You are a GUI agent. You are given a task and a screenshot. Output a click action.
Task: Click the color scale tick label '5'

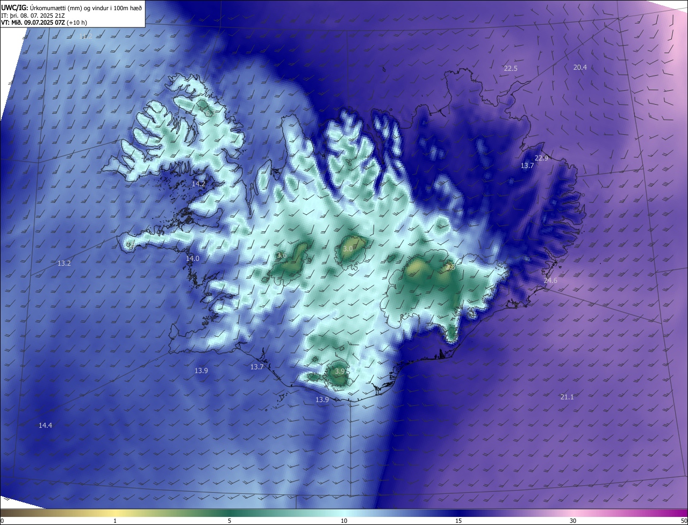[x=230, y=521]
